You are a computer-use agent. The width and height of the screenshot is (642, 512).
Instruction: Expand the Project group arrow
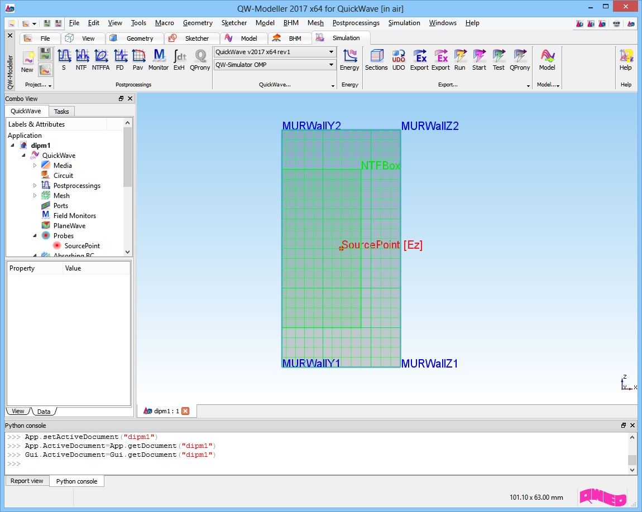click(50, 85)
